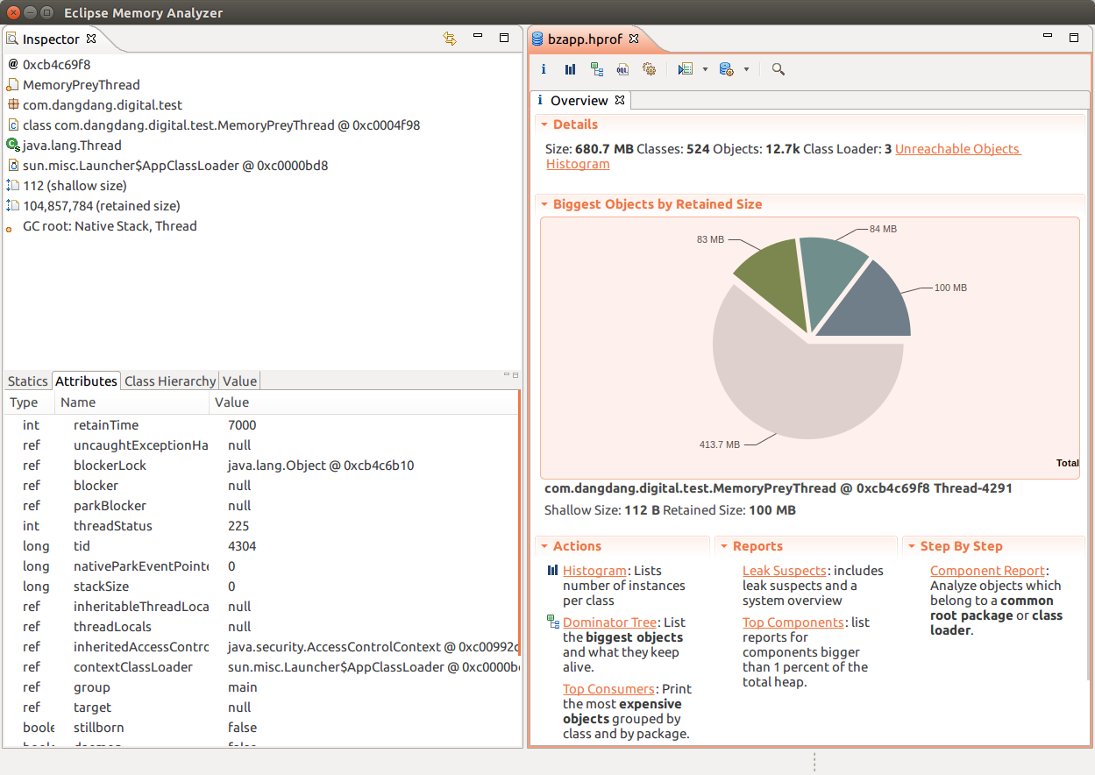The height and width of the screenshot is (775, 1095).
Task: Open the Histogram view from the toolbar
Action: point(570,69)
